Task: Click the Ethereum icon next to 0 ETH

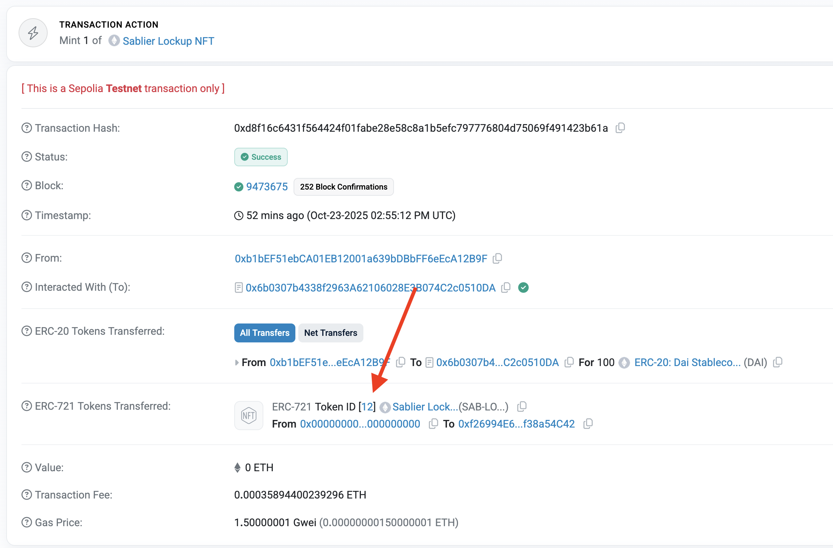Action: [238, 467]
